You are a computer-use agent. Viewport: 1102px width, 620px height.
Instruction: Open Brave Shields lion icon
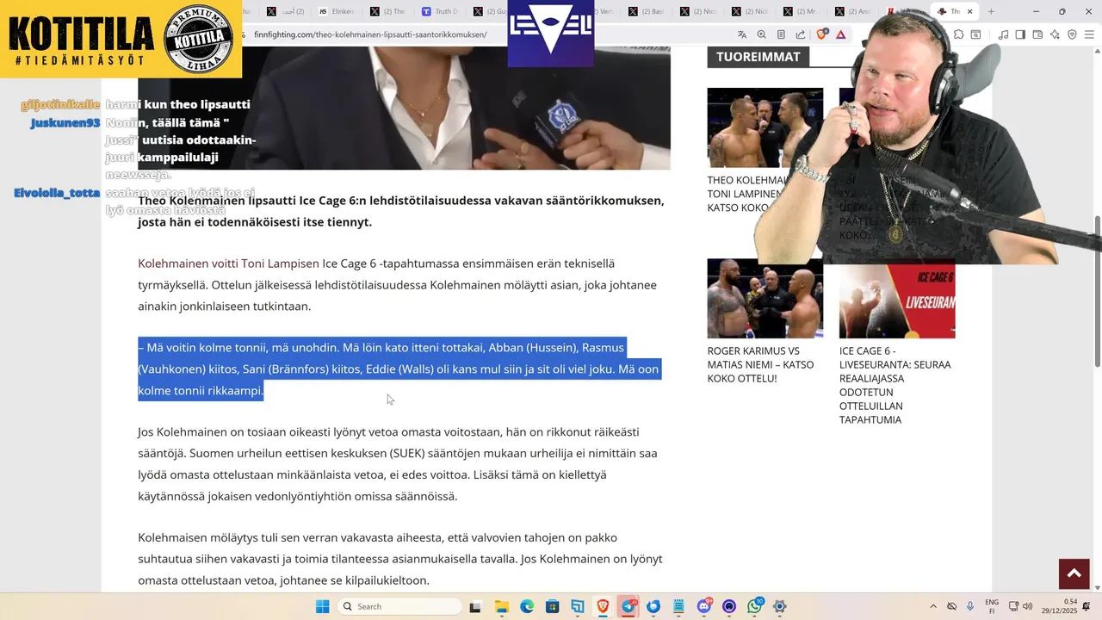[x=821, y=34]
